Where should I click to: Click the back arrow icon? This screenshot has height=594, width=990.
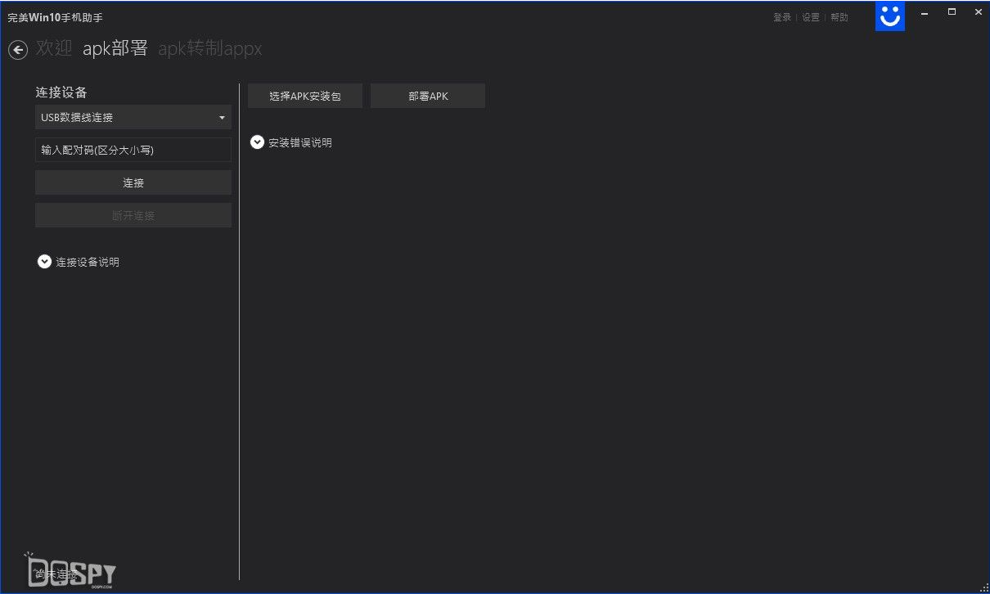pos(18,50)
